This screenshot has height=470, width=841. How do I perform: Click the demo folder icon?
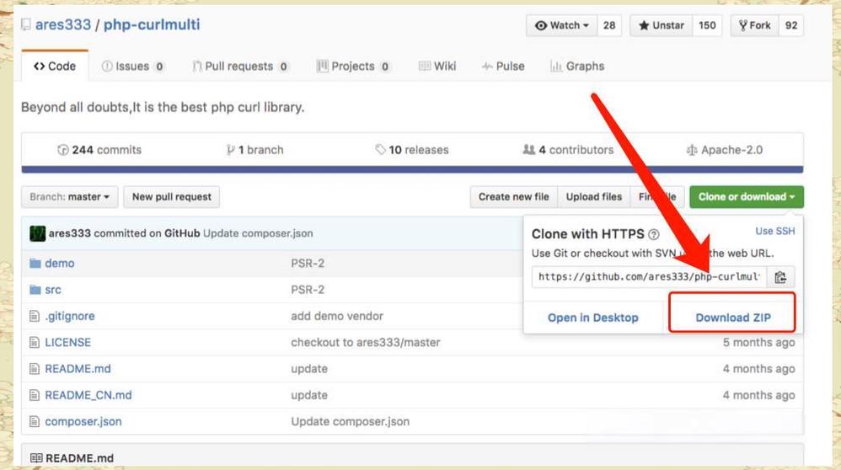(35, 264)
